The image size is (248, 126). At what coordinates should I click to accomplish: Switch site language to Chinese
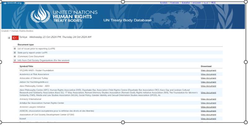(x=213, y=3)
